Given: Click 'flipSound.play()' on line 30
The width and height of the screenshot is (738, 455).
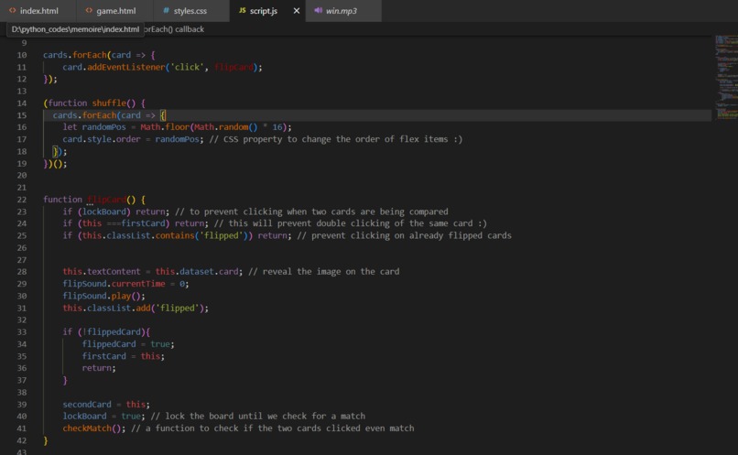Looking at the screenshot, I should pyautogui.click(x=102, y=296).
